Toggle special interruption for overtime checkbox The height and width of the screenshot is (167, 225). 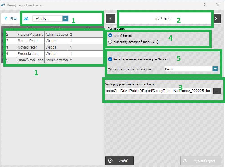[x=110, y=59]
